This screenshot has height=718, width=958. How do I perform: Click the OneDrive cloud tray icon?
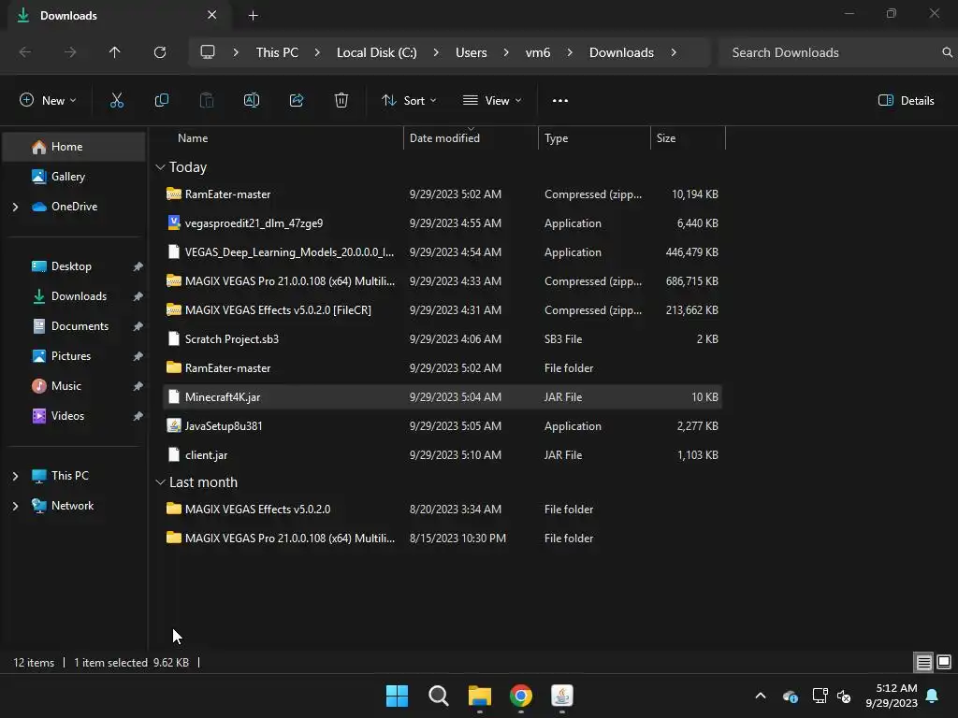790,696
